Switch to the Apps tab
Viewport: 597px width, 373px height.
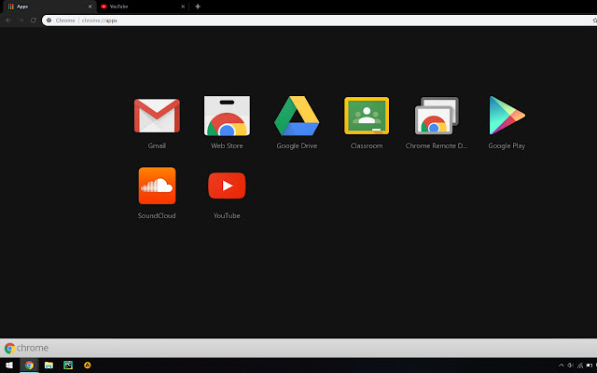[x=49, y=7]
